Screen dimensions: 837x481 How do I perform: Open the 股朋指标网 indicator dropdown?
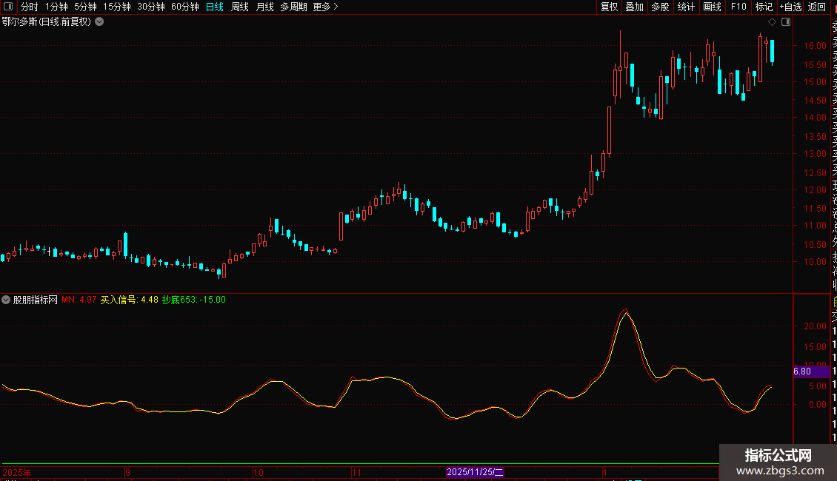coord(6,300)
